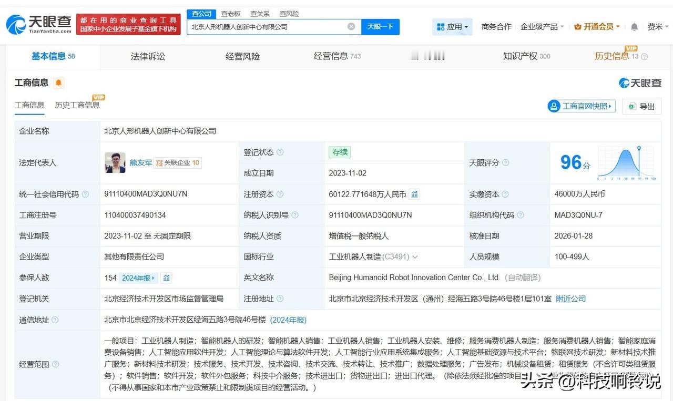Click the help icon beside 组织机构代码
Viewport: 673px width, 401px height.
point(521,215)
